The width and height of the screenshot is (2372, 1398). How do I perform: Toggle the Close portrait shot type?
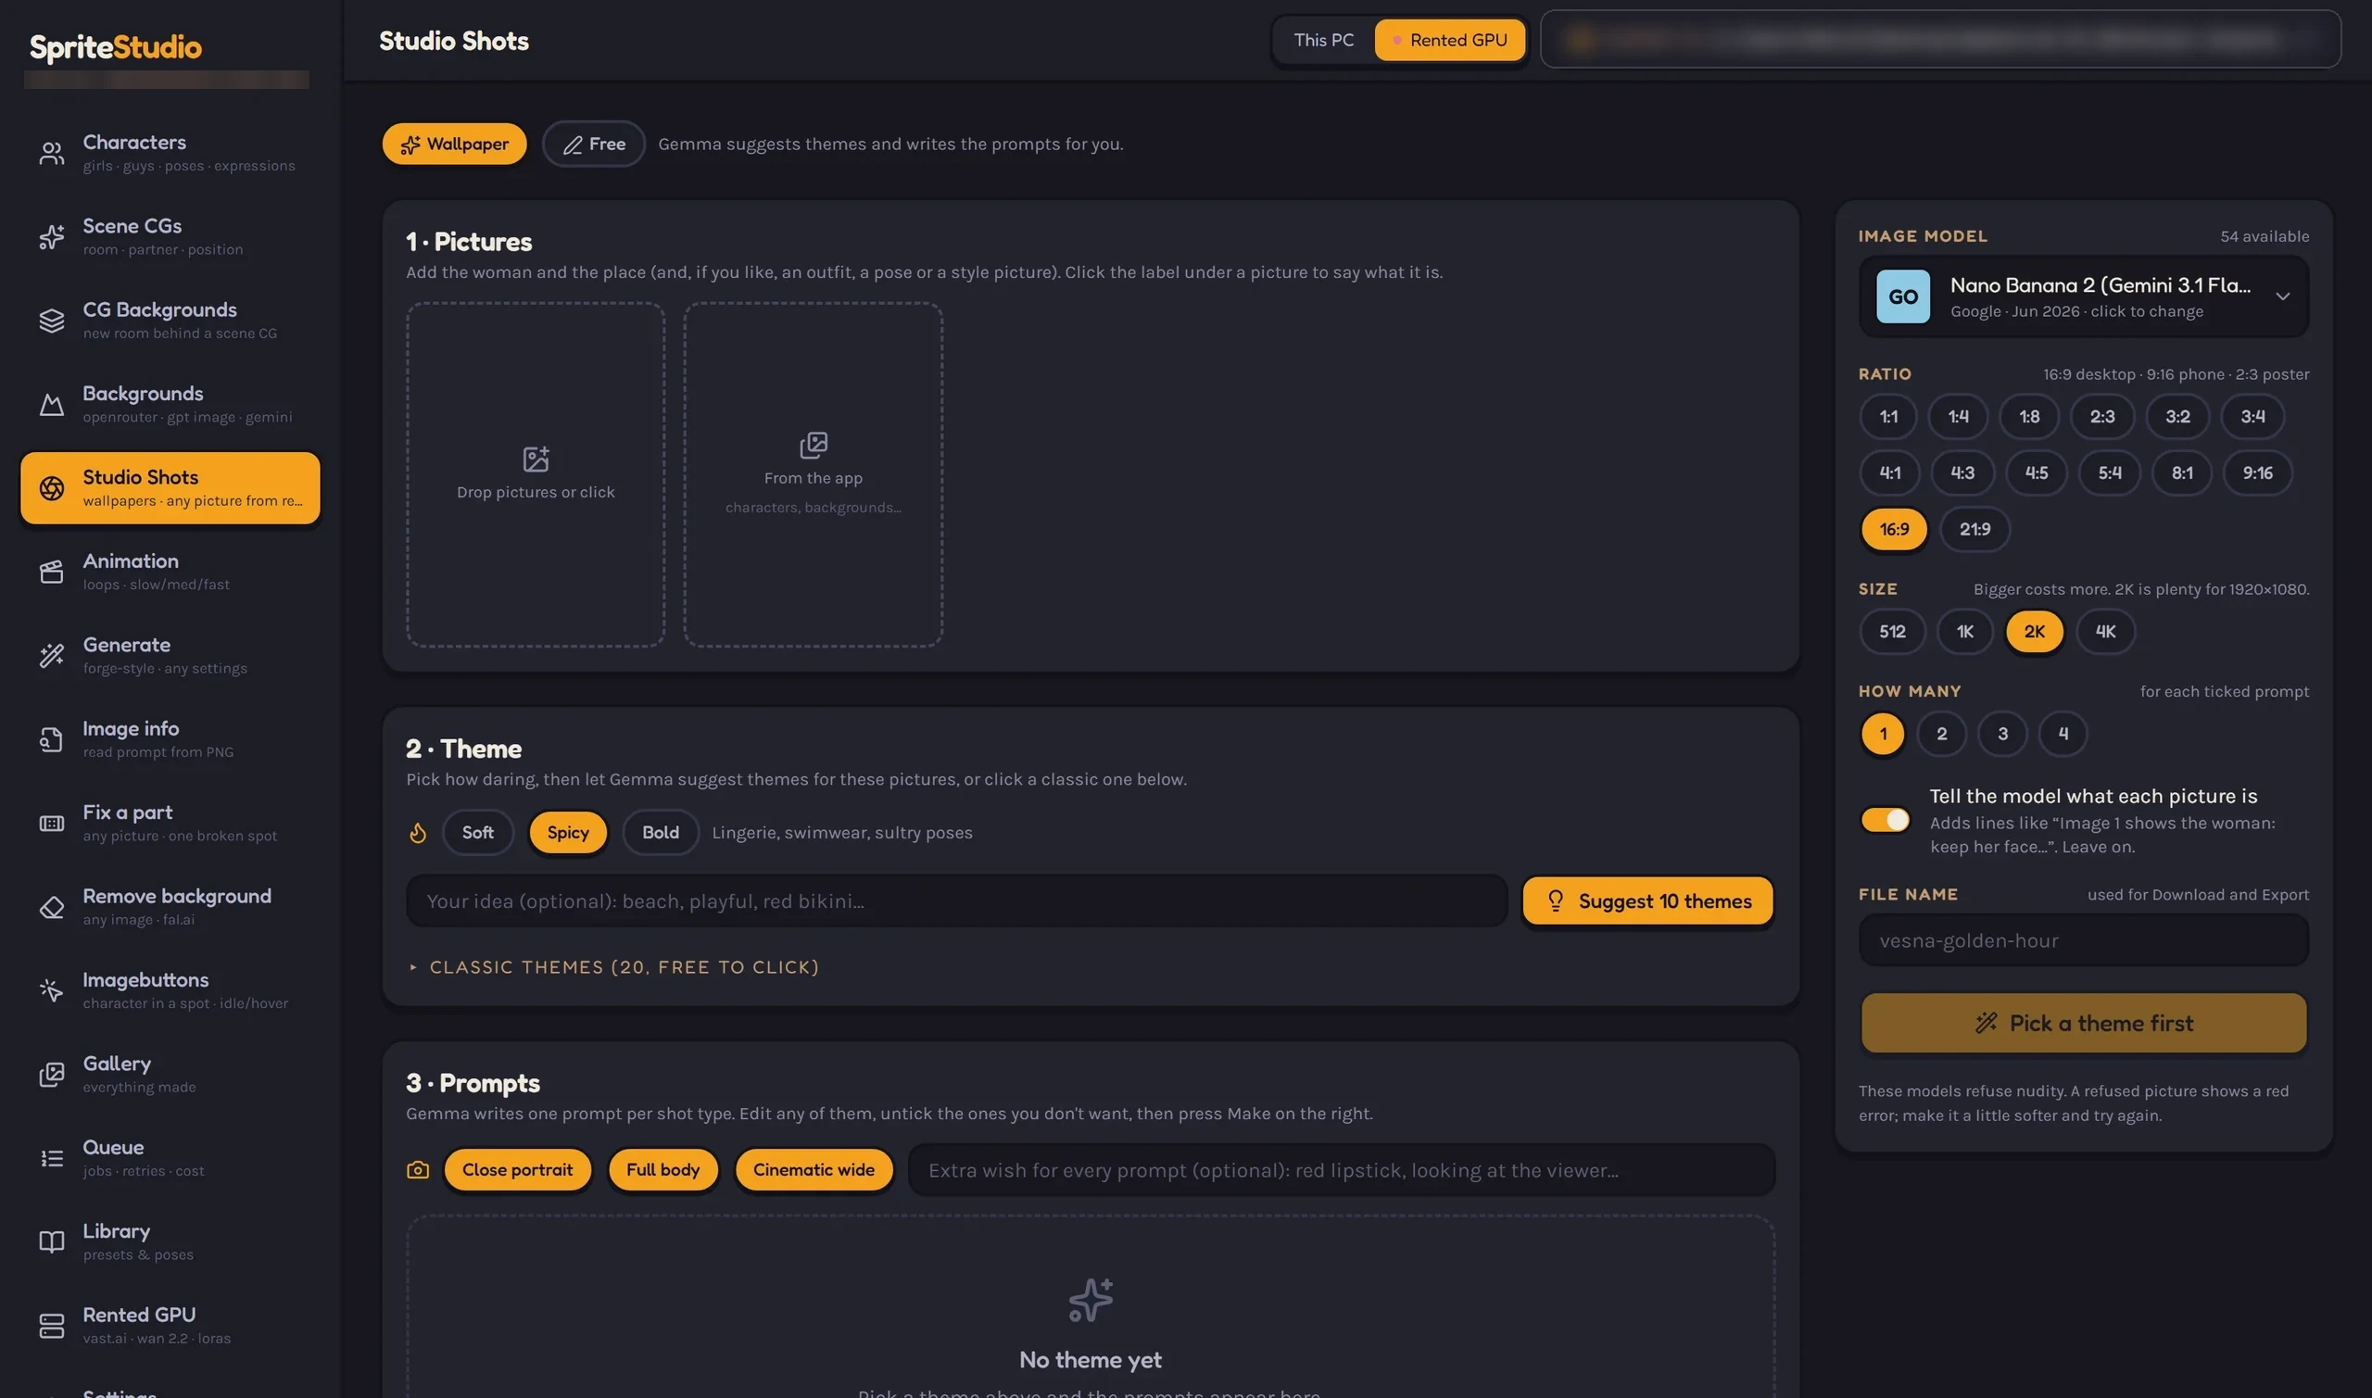pos(517,1170)
